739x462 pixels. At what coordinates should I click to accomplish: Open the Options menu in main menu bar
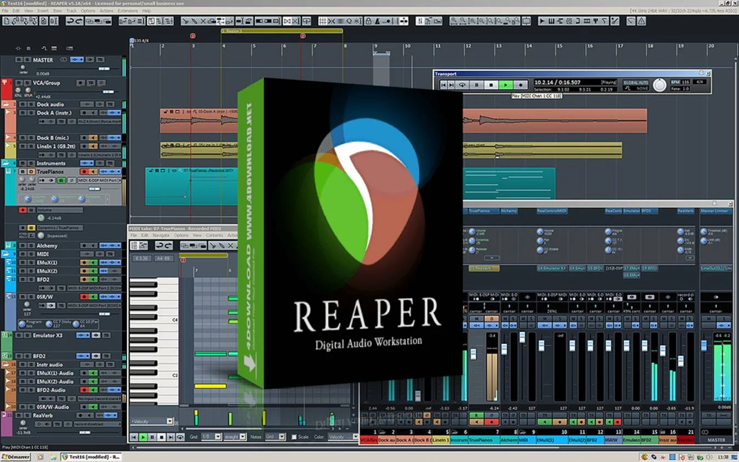88,10
